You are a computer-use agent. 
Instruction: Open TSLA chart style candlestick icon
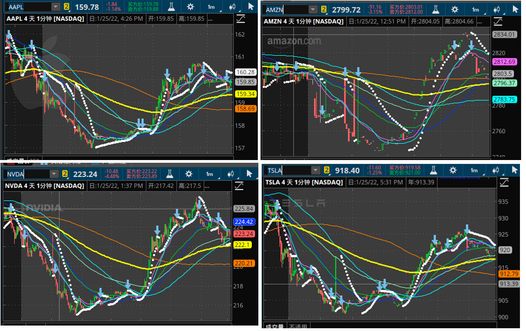[495, 170]
